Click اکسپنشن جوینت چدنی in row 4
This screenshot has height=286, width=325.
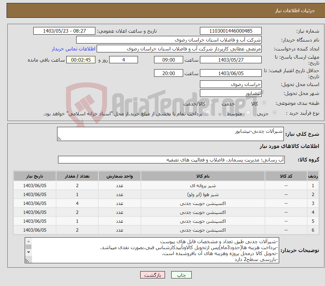[203, 212]
